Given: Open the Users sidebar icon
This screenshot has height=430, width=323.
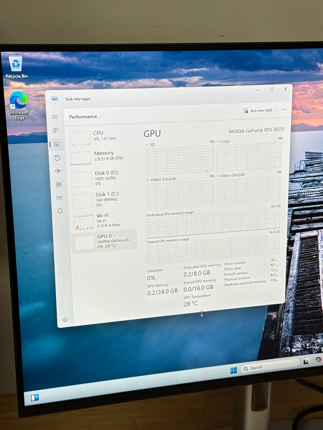Looking at the screenshot, I should 59,185.
